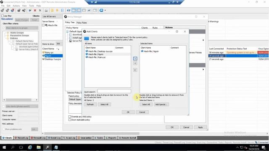Image resolution: width=269 pixels, height=151 pixels.
Task: Select Desktop-1uuvjce in the main client list
Action: tap(53, 59)
